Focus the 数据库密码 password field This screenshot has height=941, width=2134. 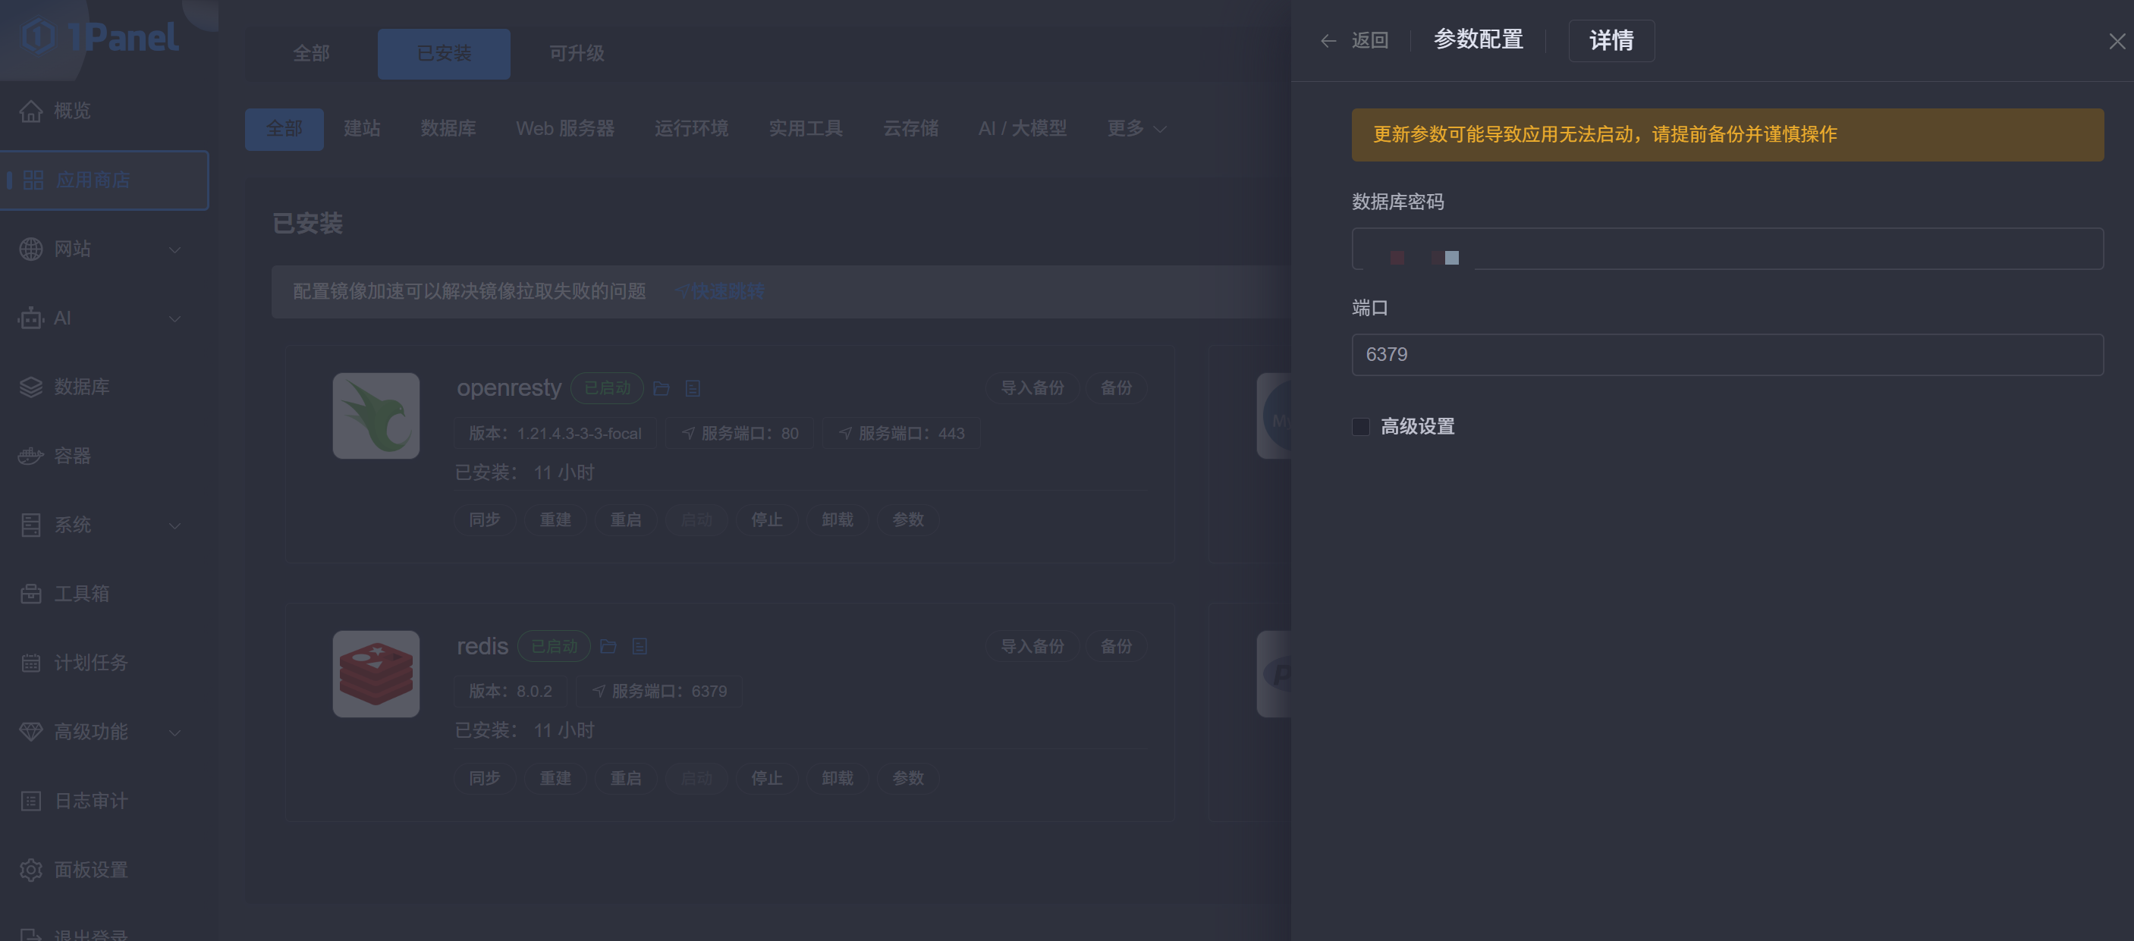(1727, 249)
